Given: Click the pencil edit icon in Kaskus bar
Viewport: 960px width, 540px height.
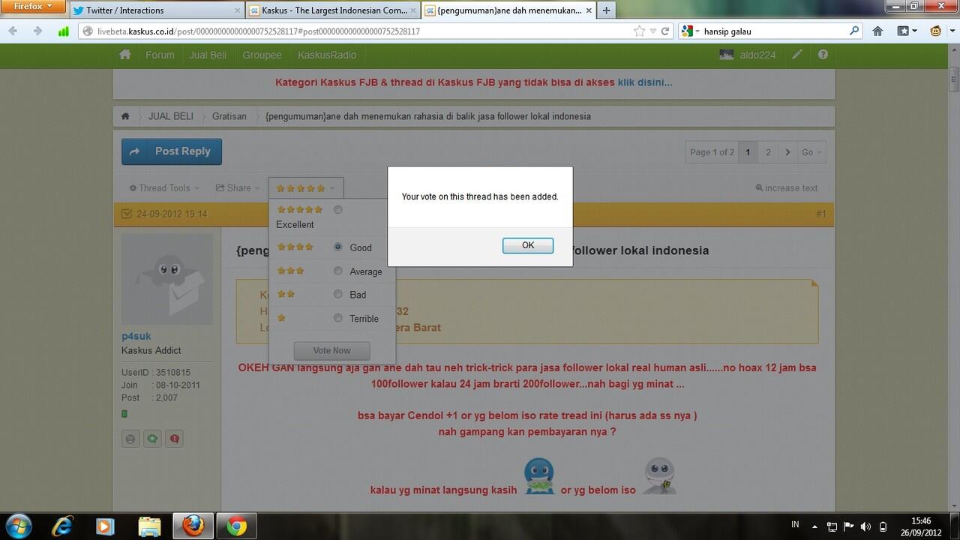Looking at the screenshot, I should [796, 55].
